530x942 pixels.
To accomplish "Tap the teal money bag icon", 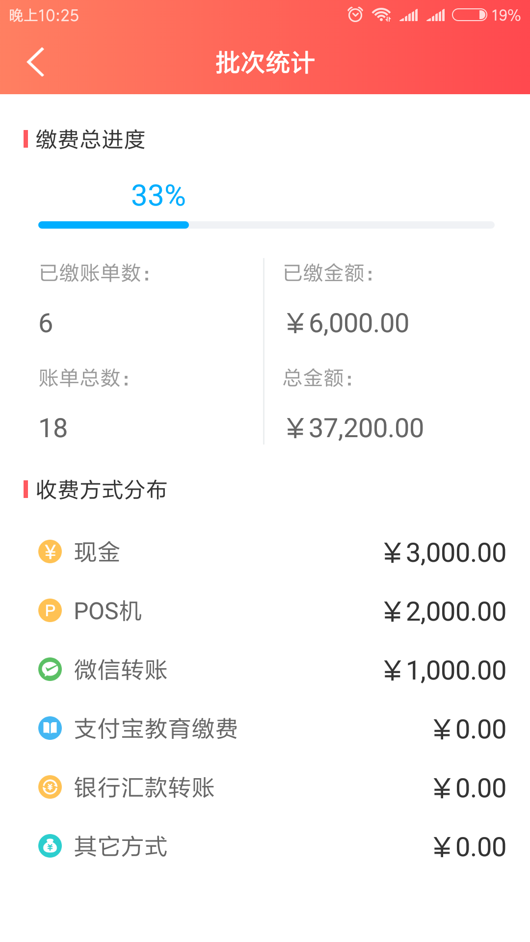I will click(50, 846).
